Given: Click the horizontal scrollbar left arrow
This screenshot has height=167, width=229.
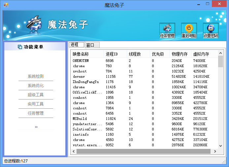Looking at the screenshot, I should (74, 152).
